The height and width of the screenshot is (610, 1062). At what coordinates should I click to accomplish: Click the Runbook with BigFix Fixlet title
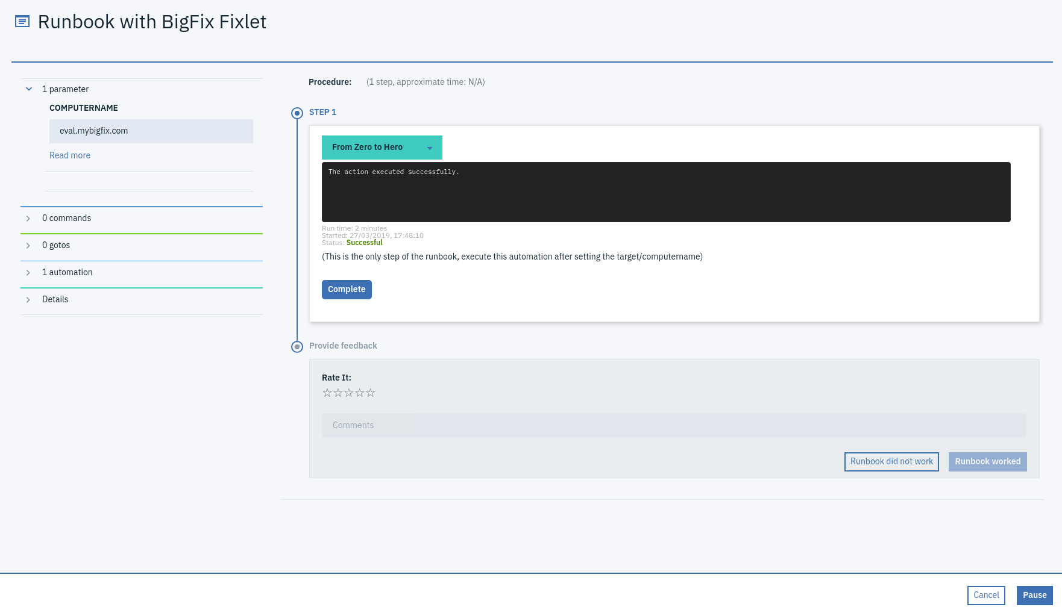[152, 22]
